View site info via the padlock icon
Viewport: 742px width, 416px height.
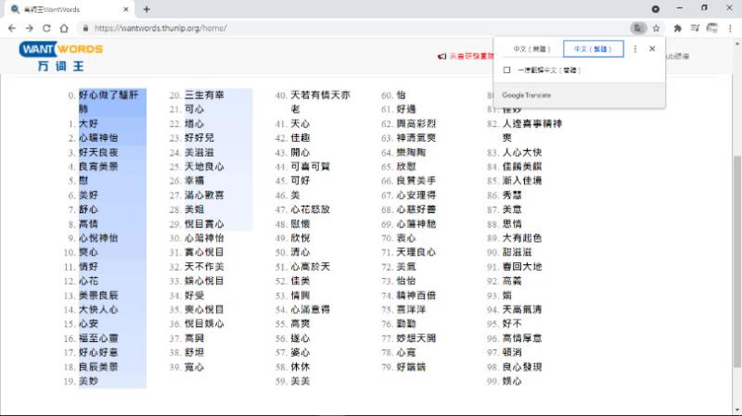tap(85, 29)
